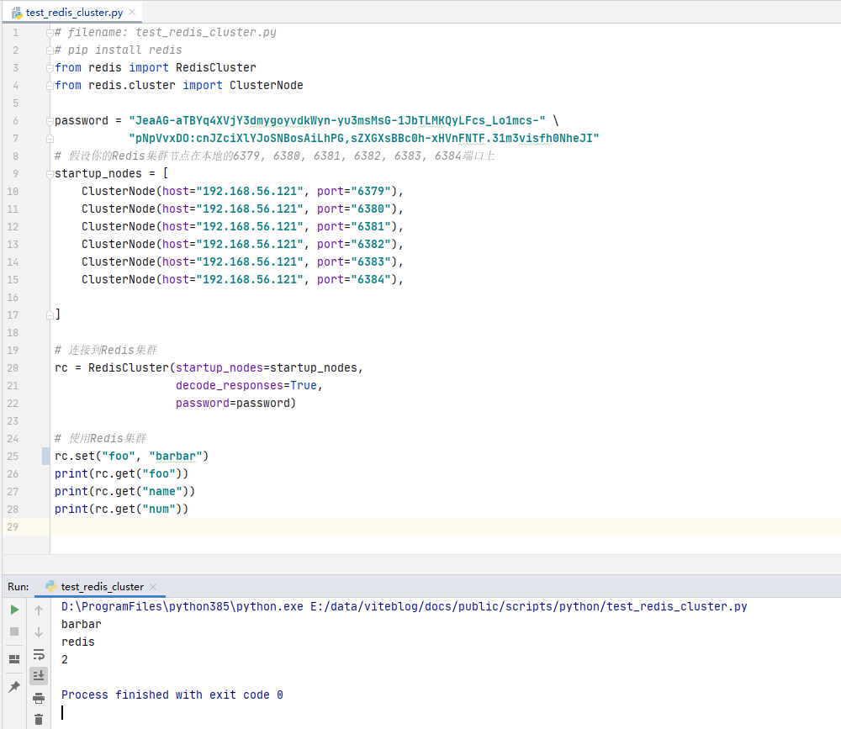841x729 pixels.
Task: Collapse the password string at line 6
Action: [x=50, y=121]
